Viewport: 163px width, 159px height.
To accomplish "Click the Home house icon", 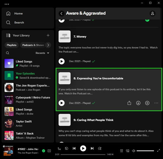I will point(8,14).
